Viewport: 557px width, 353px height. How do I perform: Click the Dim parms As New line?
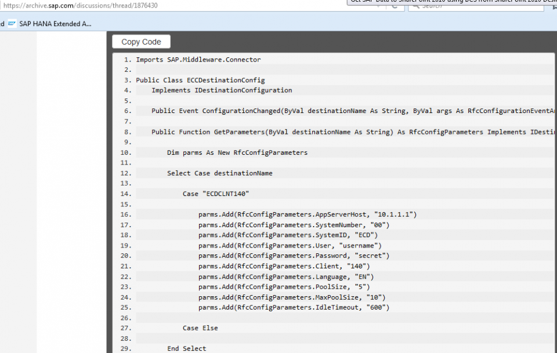tap(237, 152)
